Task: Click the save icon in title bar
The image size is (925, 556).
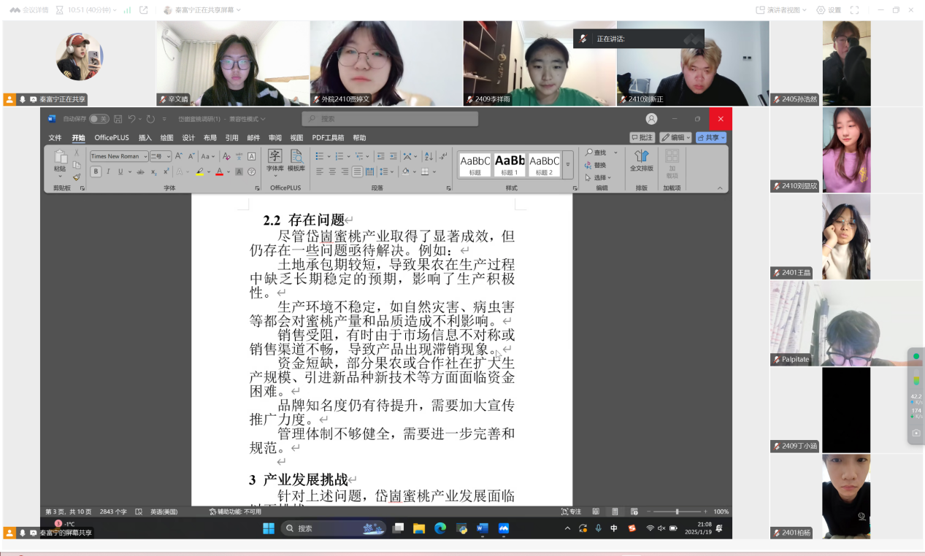Action: tap(118, 119)
